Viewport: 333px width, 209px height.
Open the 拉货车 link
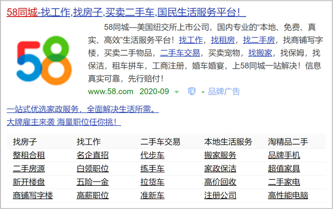[x=153, y=182]
